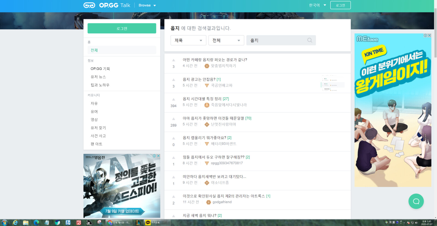
Task: Expand the Browse dropdown in header
Action: (x=147, y=5)
